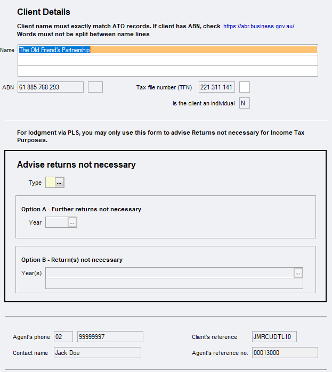Open the Option A Year ellipsis lookup
This screenshot has width=332, height=372.
72,222
